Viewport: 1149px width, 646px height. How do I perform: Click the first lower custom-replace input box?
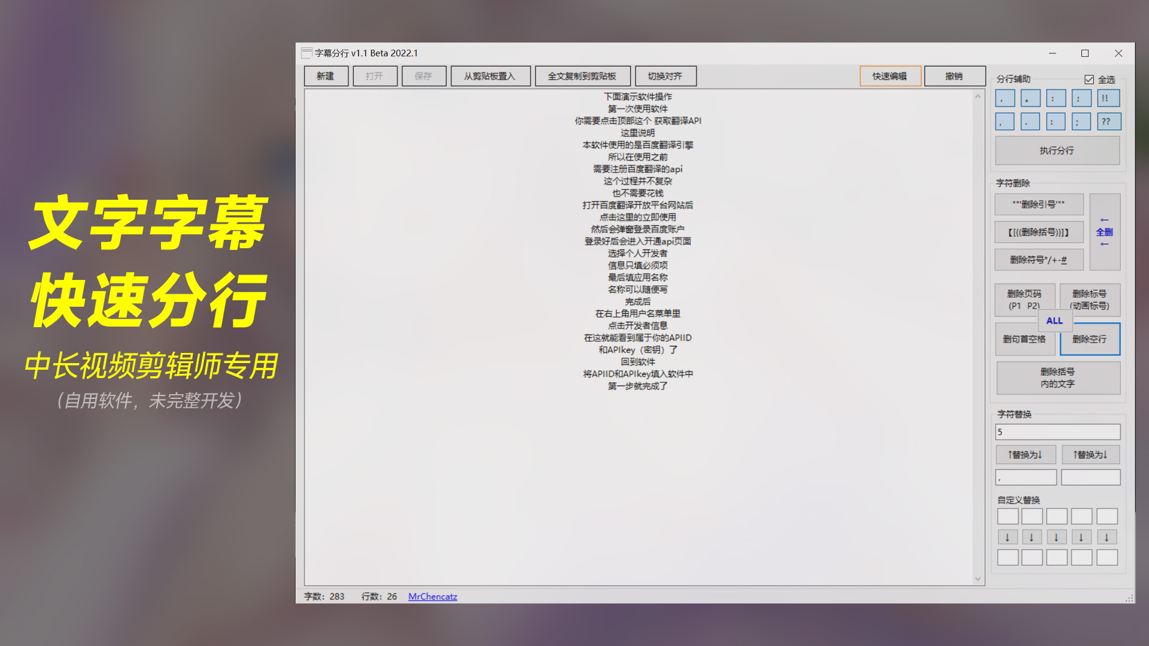pos(1008,557)
